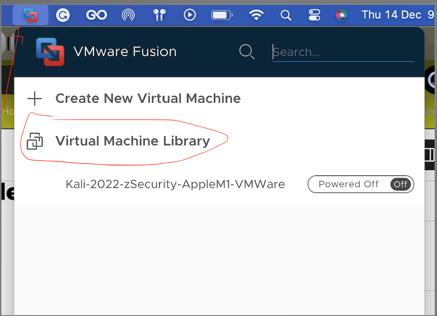Choose Create New Virtual Machine
The height and width of the screenshot is (316, 437).
click(x=148, y=98)
